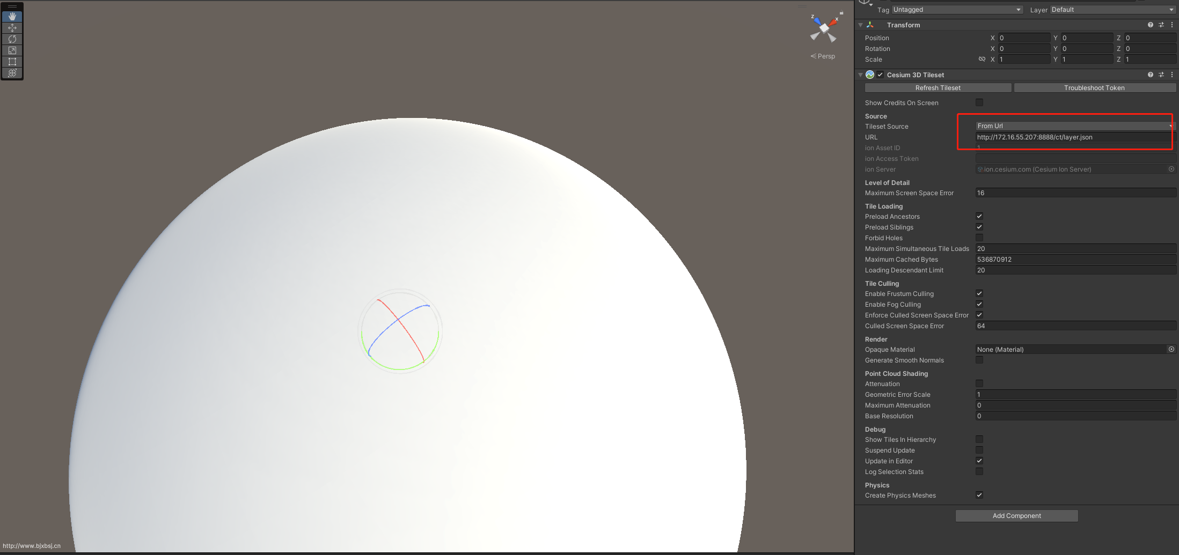Click Troubleshoot Token button
The image size is (1179, 555).
point(1095,88)
